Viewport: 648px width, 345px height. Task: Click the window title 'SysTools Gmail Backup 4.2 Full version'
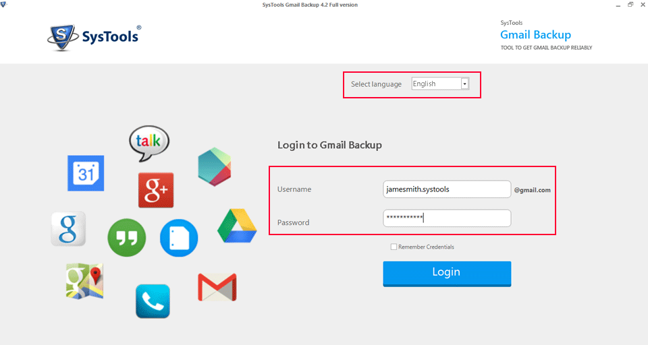310,5
